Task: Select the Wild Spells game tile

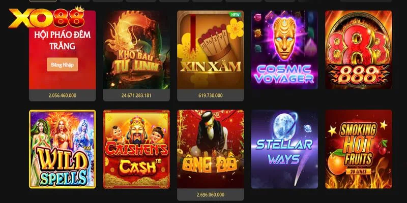Action: pyautogui.click(x=62, y=149)
